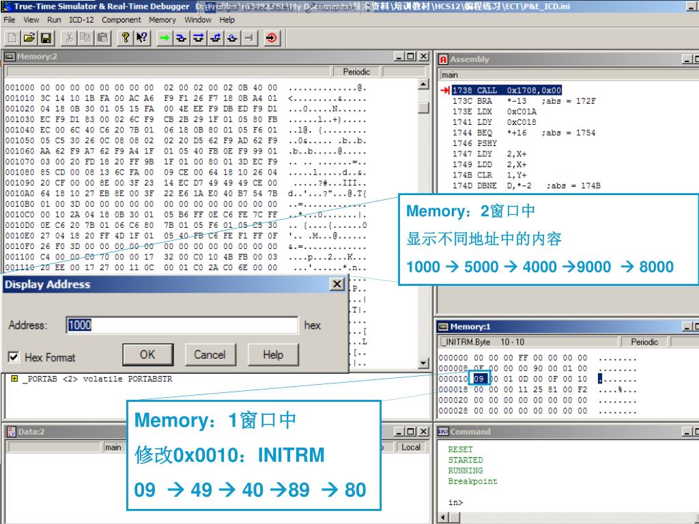Click the Halt toolbar icon
The height and width of the screenshot is (524, 699).
click(x=249, y=38)
